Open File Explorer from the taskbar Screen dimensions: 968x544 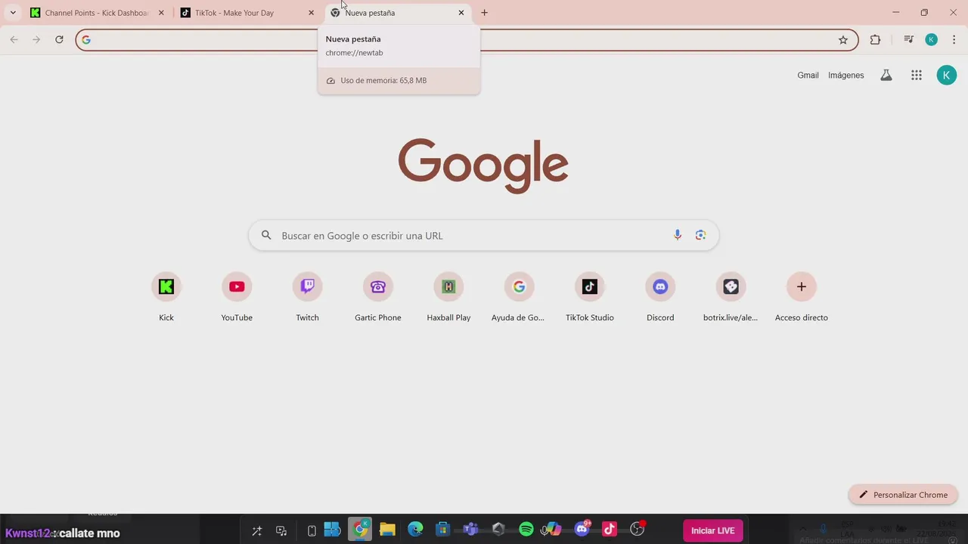coord(387,530)
